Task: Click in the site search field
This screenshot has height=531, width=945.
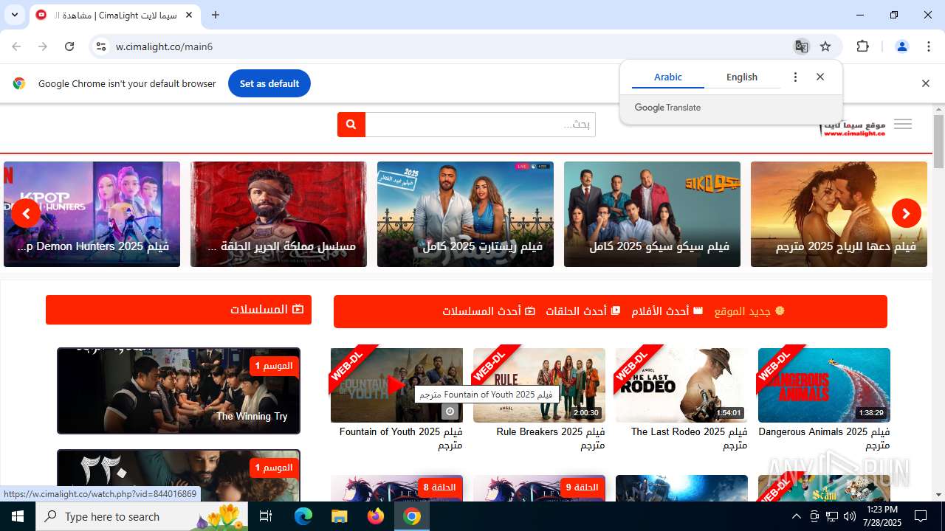Action: point(480,125)
